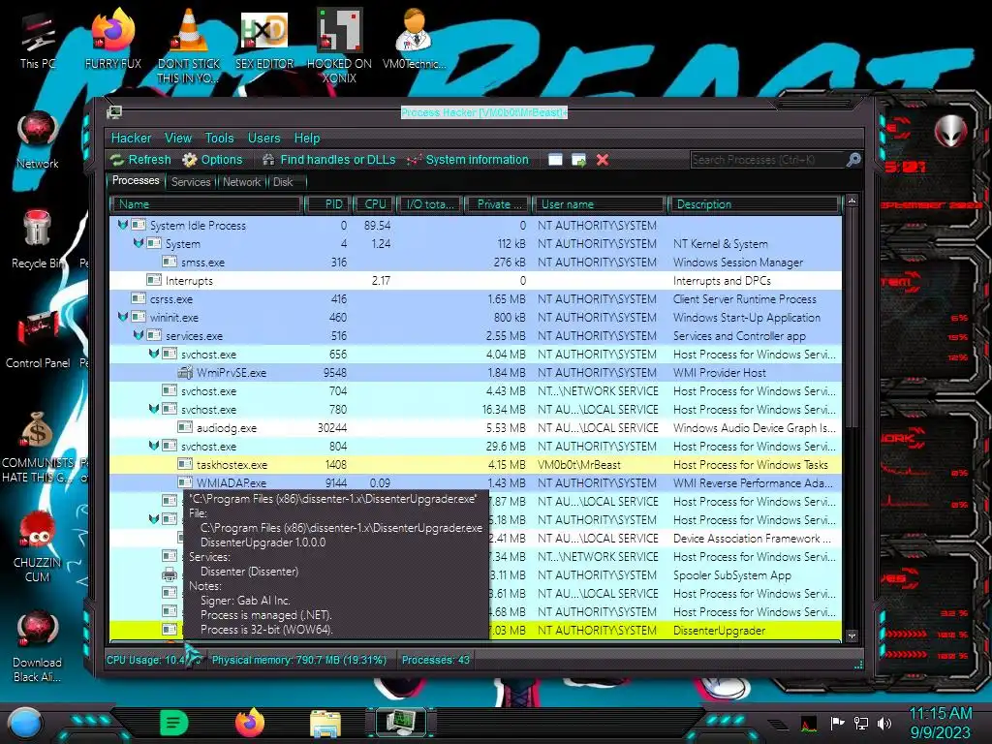Viewport: 992px width, 744px height.
Task: Click the Find window toolbar icon
Action: click(555, 160)
